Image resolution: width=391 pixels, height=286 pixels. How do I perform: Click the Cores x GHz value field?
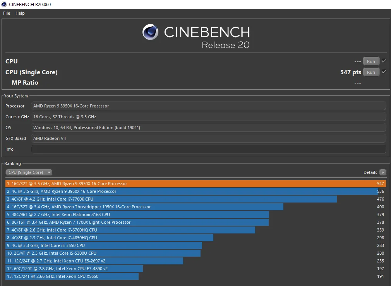[x=208, y=117]
